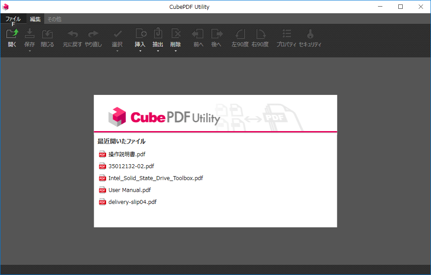Click the Redo (やり直し) arrow icon
Screen dimensions: 431x275
(x=93, y=34)
